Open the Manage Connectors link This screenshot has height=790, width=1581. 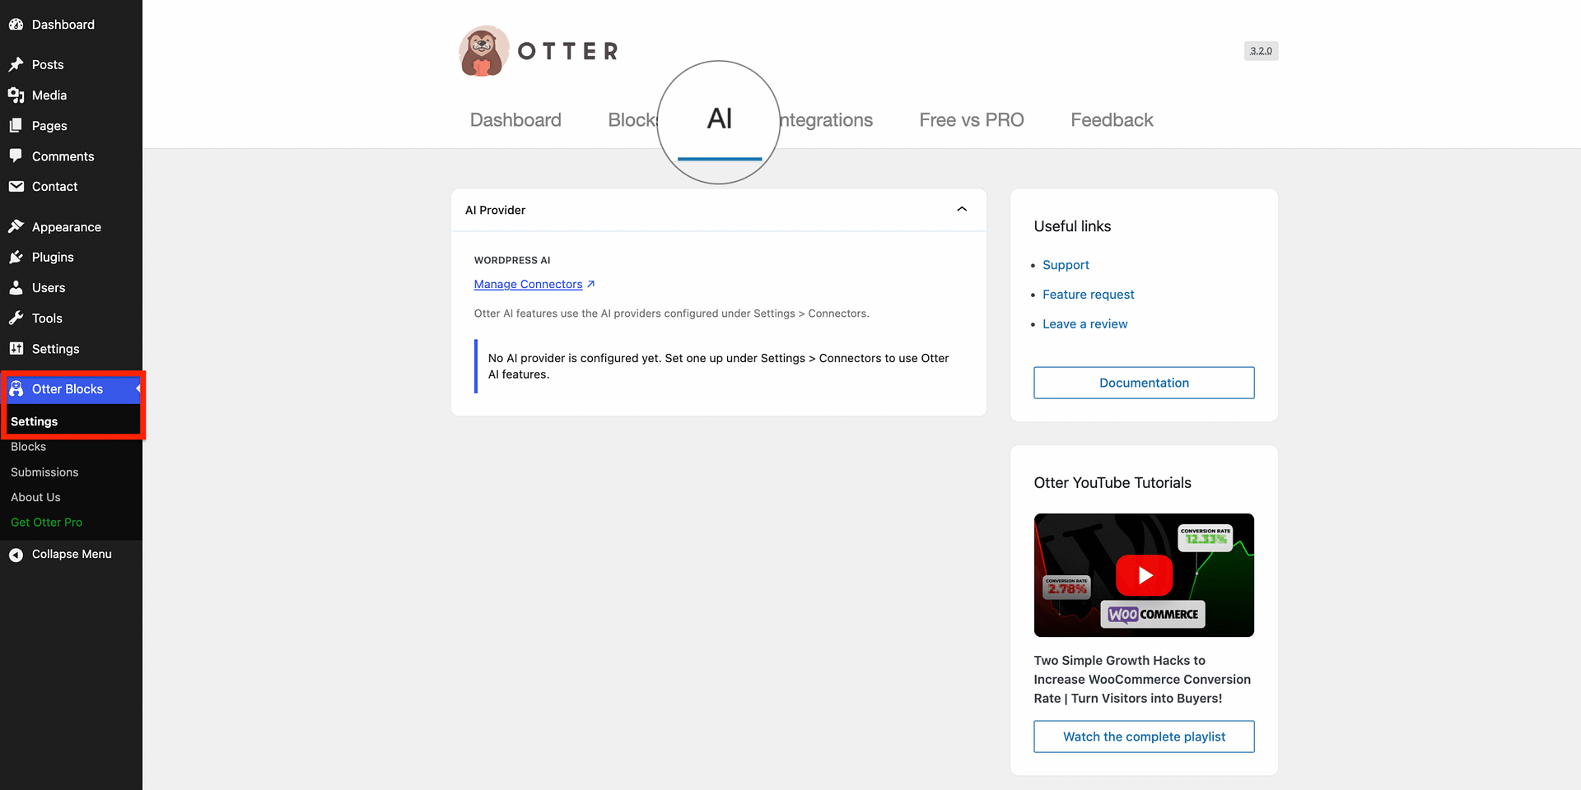point(528,285)
